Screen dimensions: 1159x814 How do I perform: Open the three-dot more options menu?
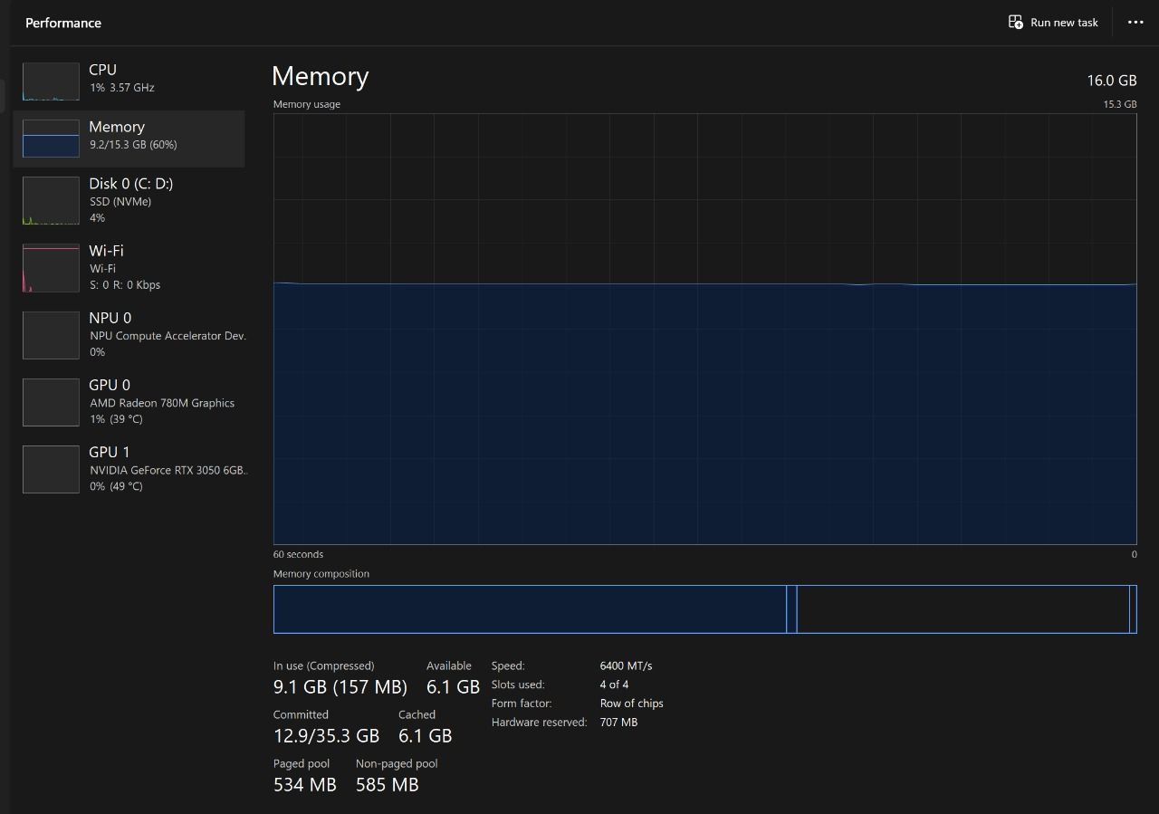pos(1135,22)
